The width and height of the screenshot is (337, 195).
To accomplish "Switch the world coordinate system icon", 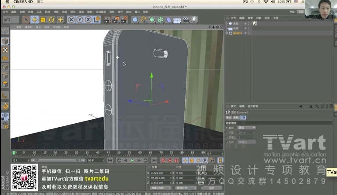I will coord(97,19).
